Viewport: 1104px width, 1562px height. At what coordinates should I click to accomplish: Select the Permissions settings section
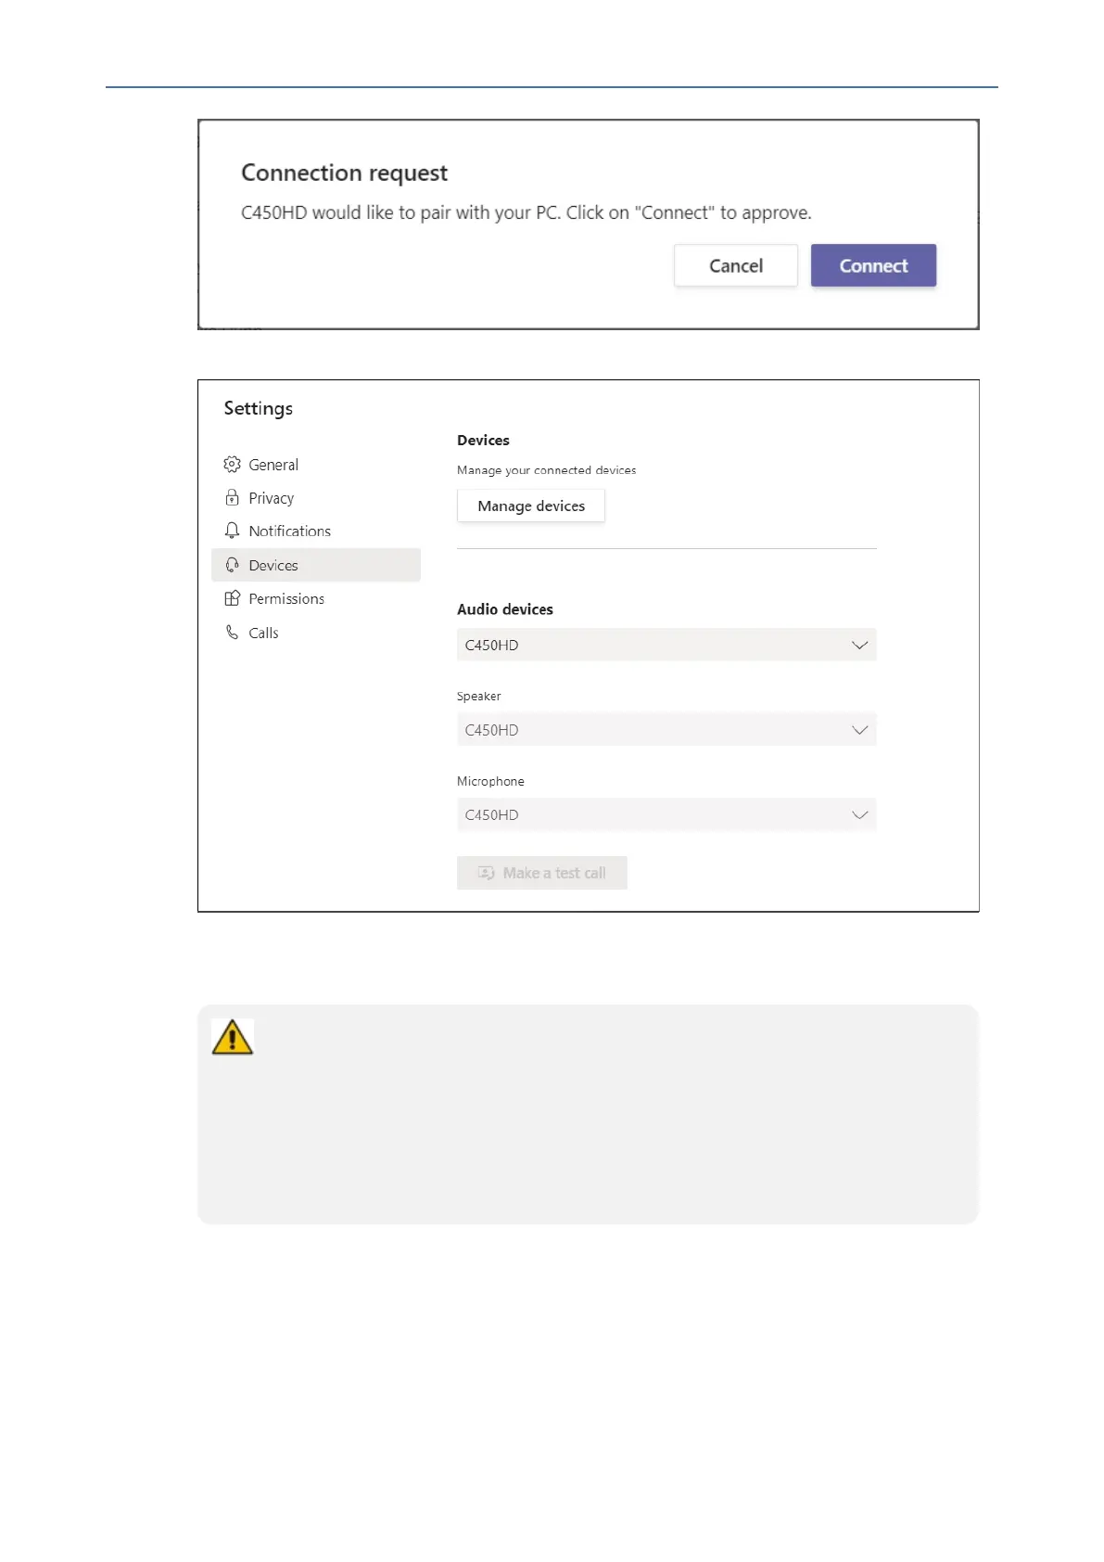(x=286, y=599)
